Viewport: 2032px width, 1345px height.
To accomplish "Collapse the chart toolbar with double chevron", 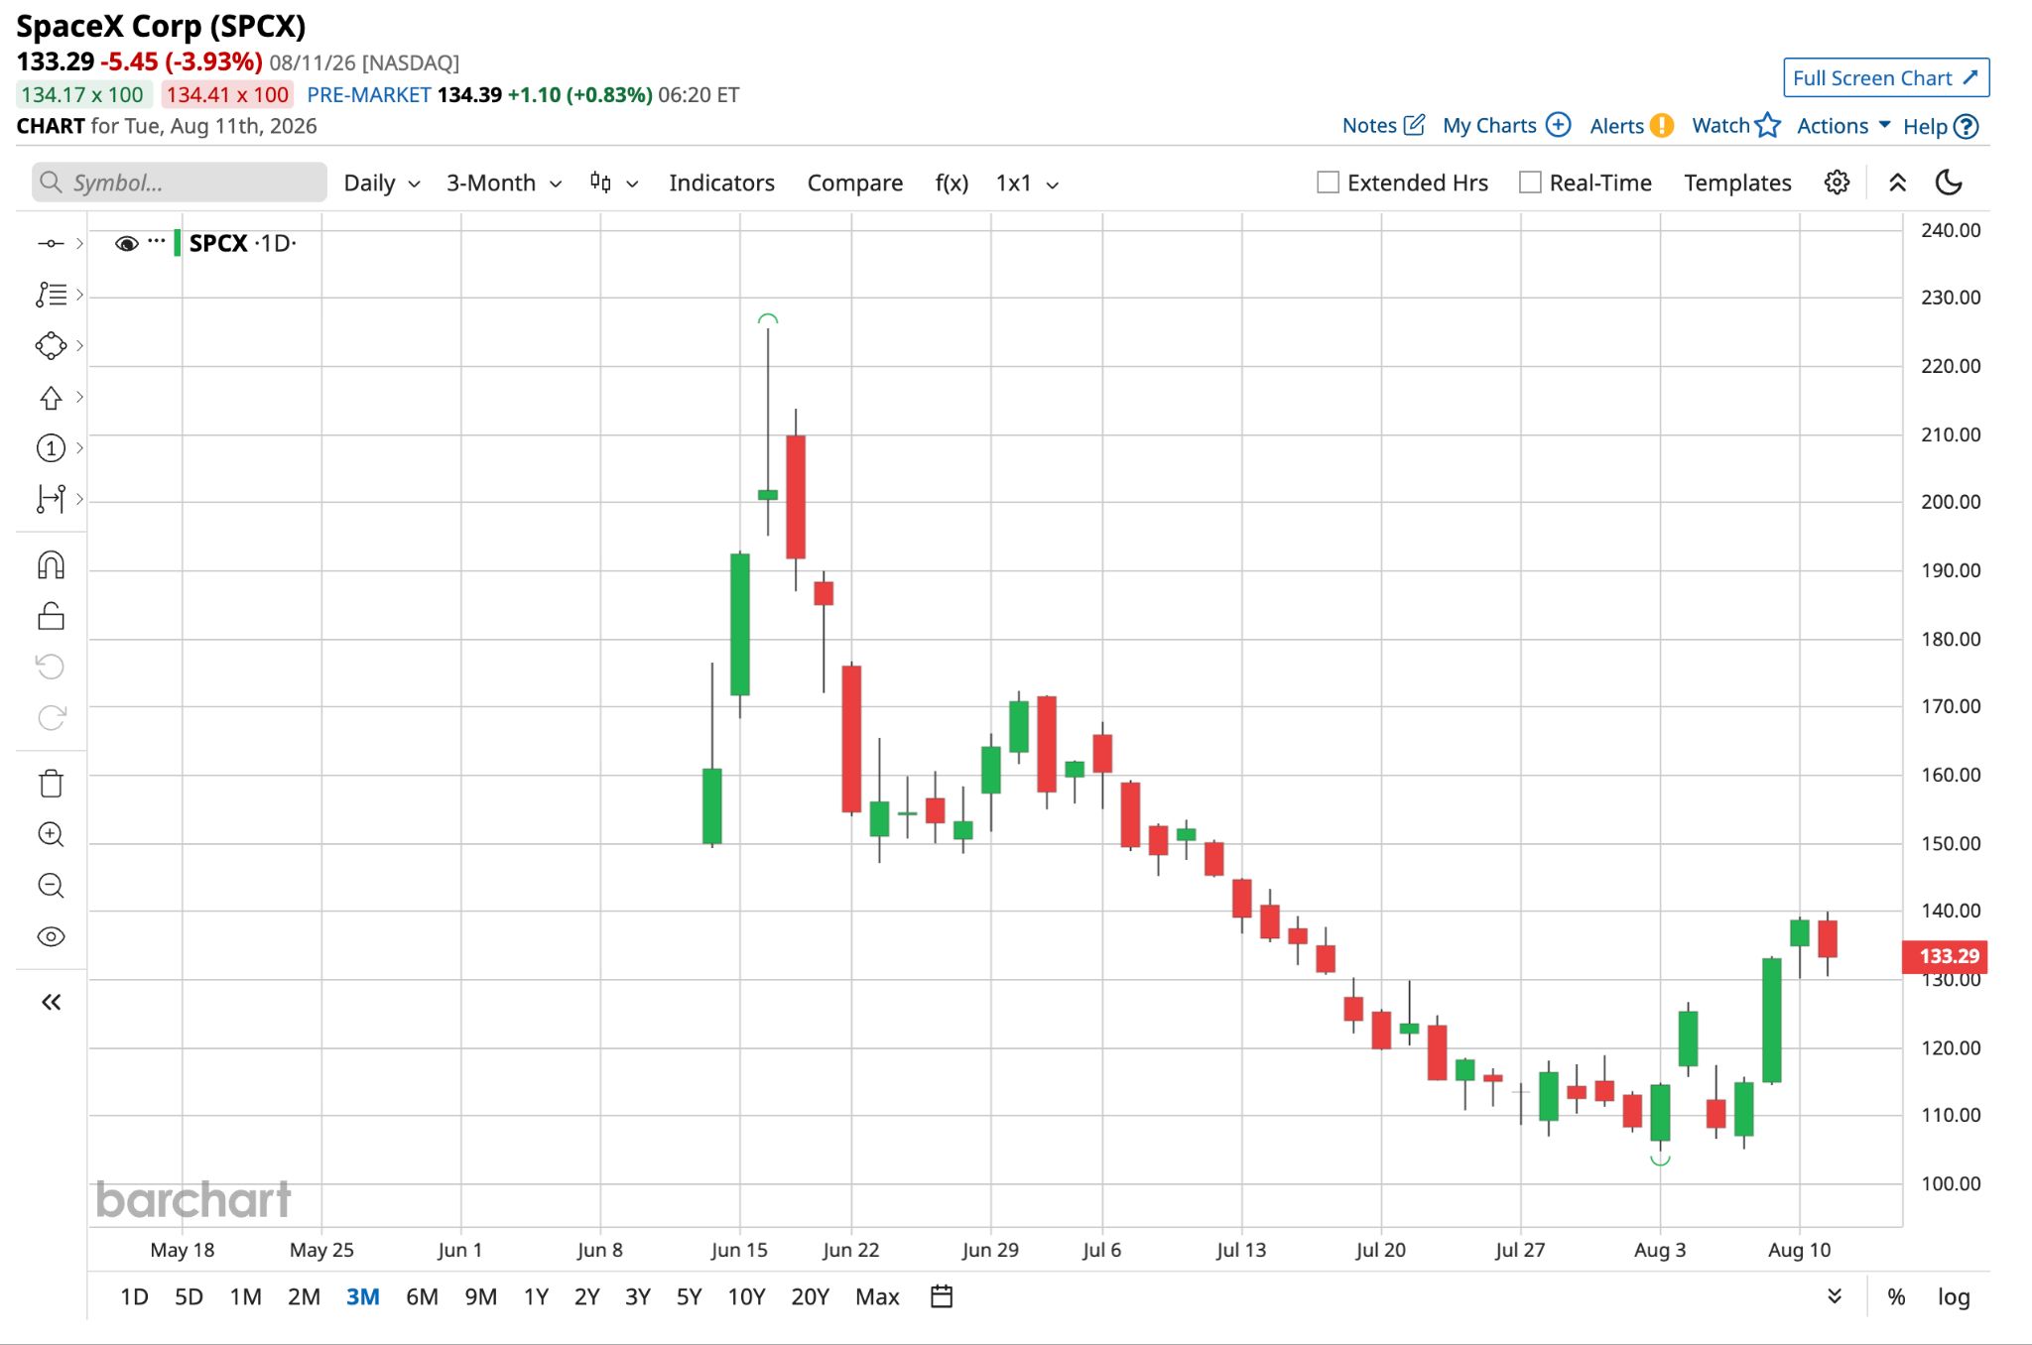I will pyautogui.click(x=1897, y=183).
